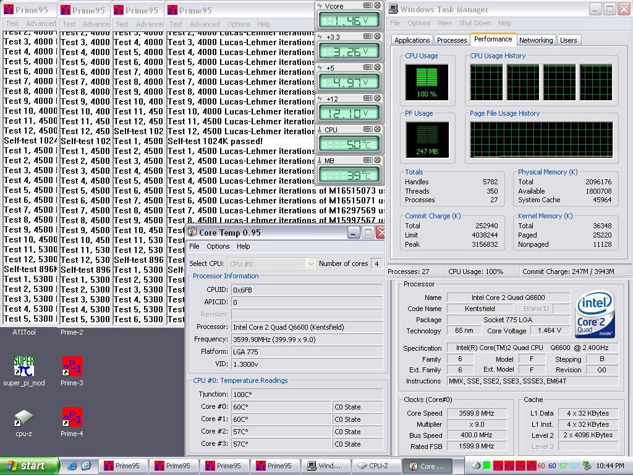The image size is (633, 475).
Task: Click the CPUID field showing 0x6FB
Action: 307,289
